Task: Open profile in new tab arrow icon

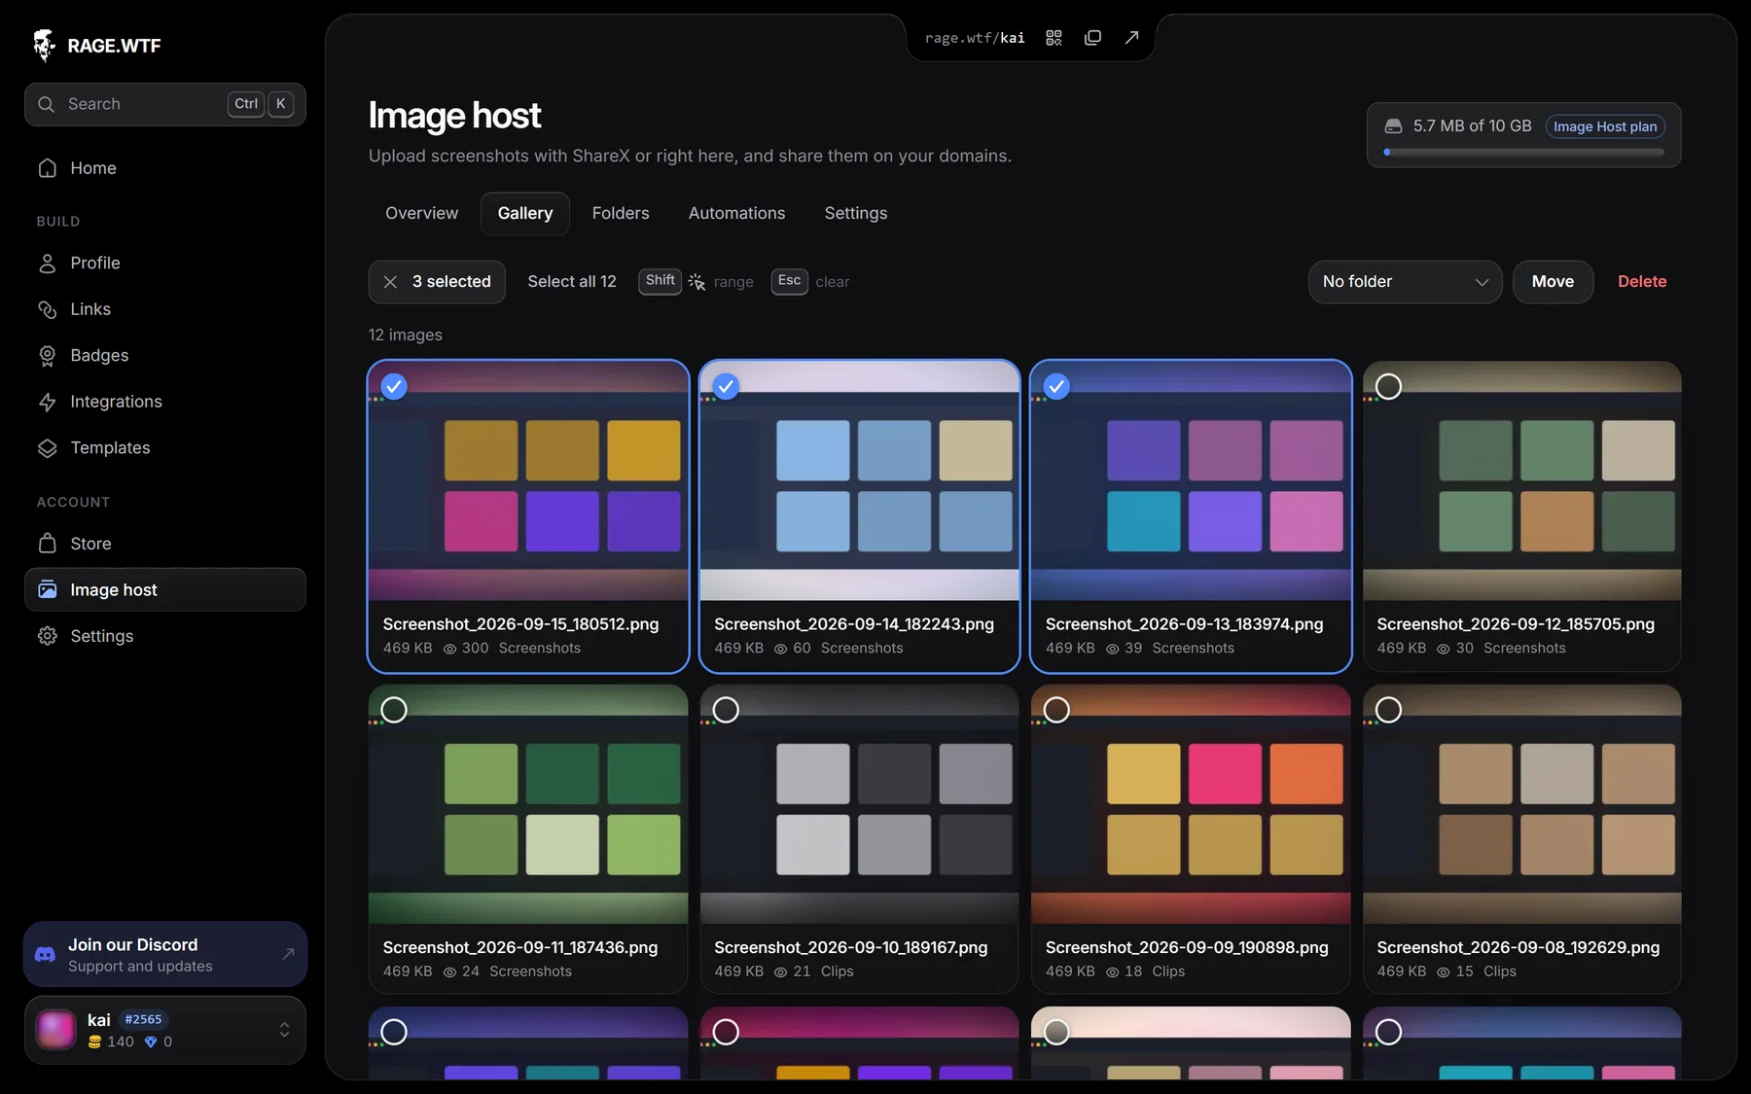Action: pos(1131,38)
